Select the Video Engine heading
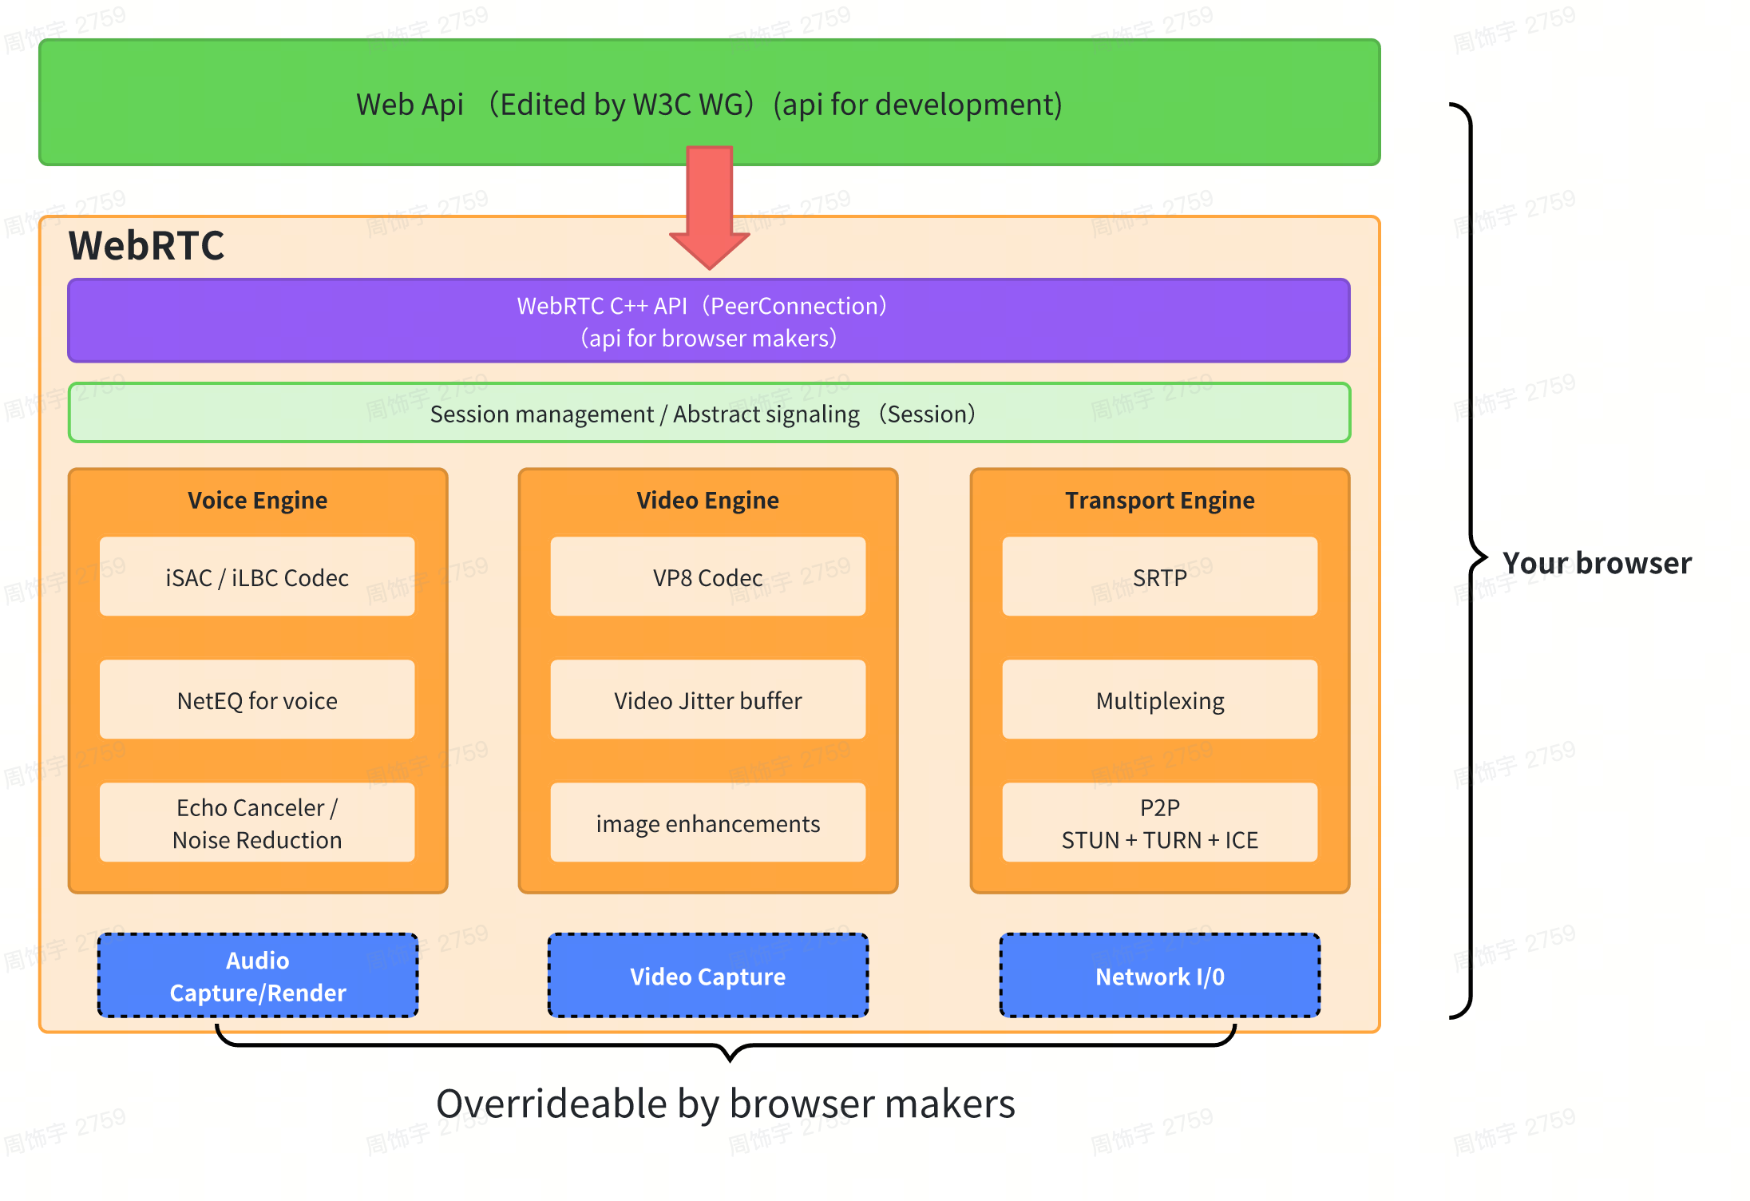The image size is (1750, 1201). [x=708, y=500]
